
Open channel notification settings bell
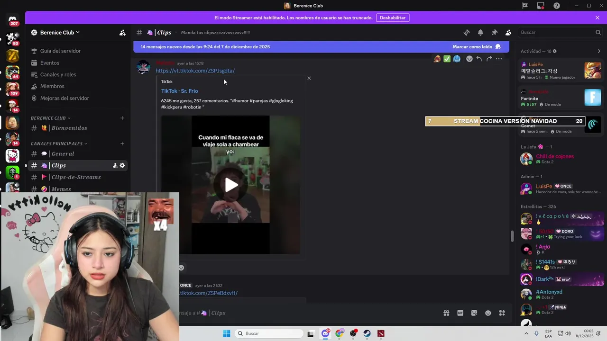pyautogui.click(x=480, y=32)
